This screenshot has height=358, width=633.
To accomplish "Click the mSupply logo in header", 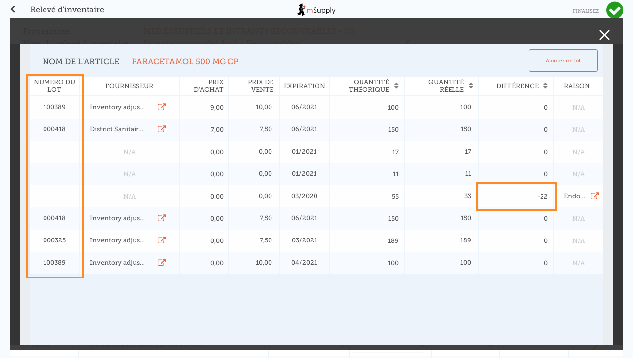I will coord(316,10).
